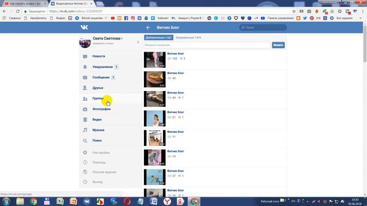This screenshot has width=367, height=206.
Task: Open the Twitter bookmark icon
Action: point(304,18)
